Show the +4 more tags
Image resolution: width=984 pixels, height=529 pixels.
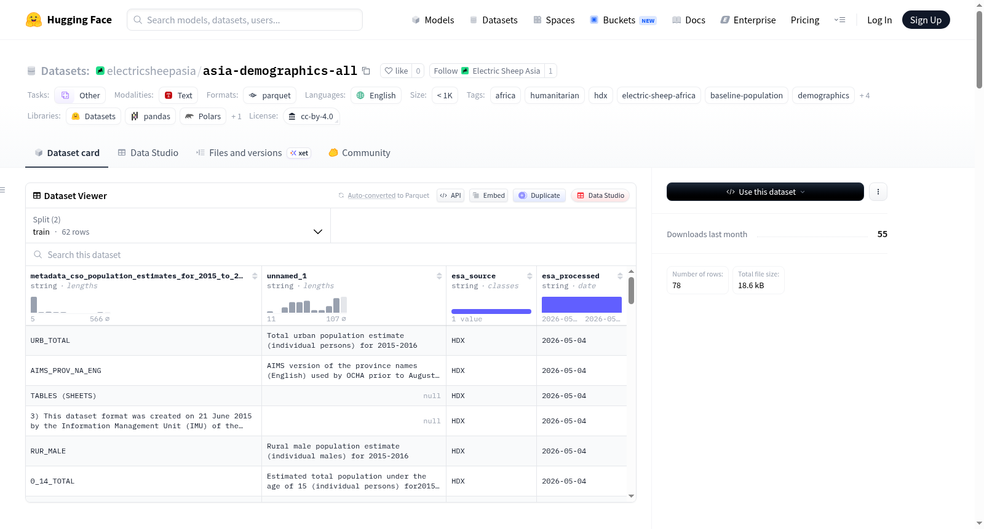coord(865,95)
